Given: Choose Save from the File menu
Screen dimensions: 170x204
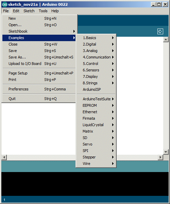Looking at the screenshot, I should click(39, 51).
